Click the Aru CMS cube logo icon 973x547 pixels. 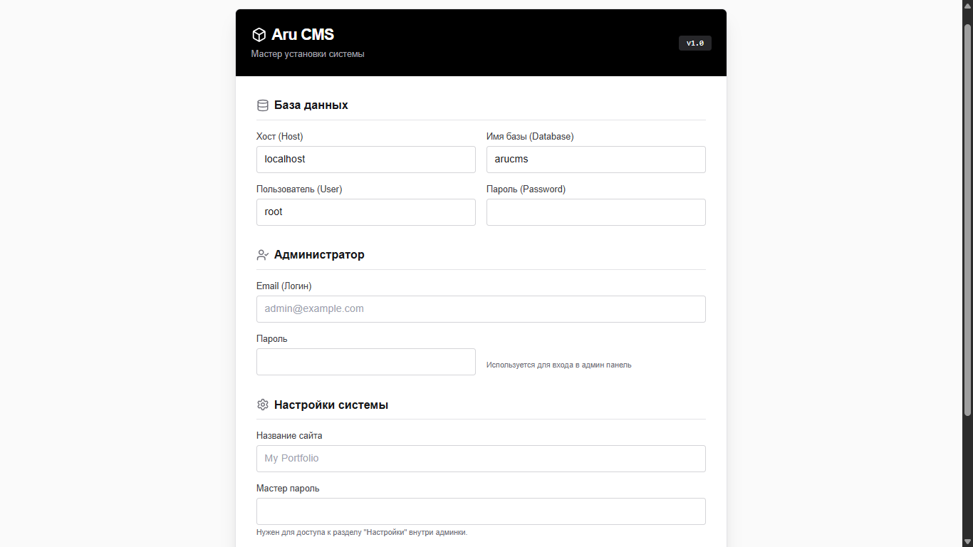tap(259, 35)
